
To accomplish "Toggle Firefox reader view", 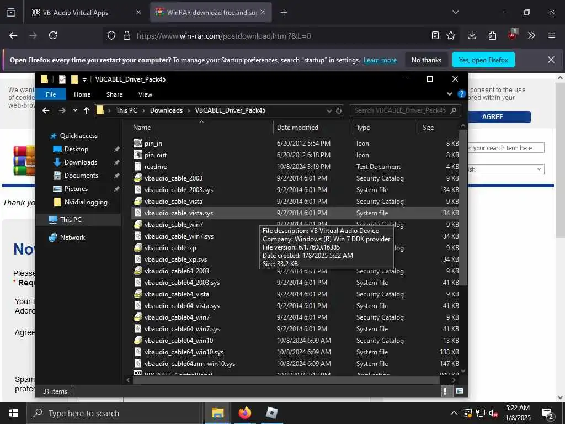I will [x=435, y=35].
